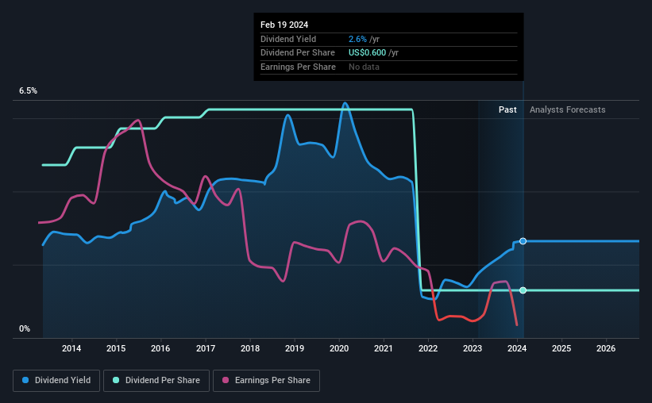652x403 pixels.
Task: Click the 2020 x-axis label
Action: coord(339,348)
